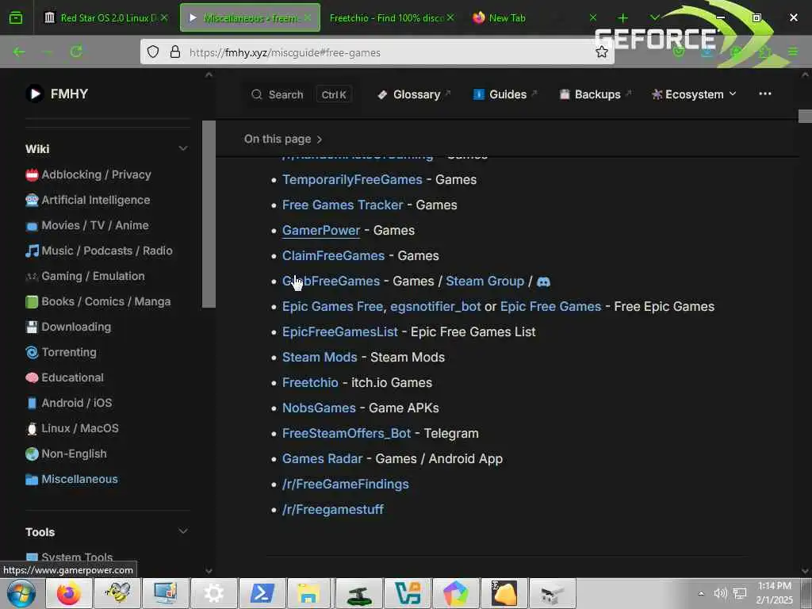Screen dimensions: 812x609
Task: Click the Miscellaneous folder icon in sidebar
Action: coord(32,480)
